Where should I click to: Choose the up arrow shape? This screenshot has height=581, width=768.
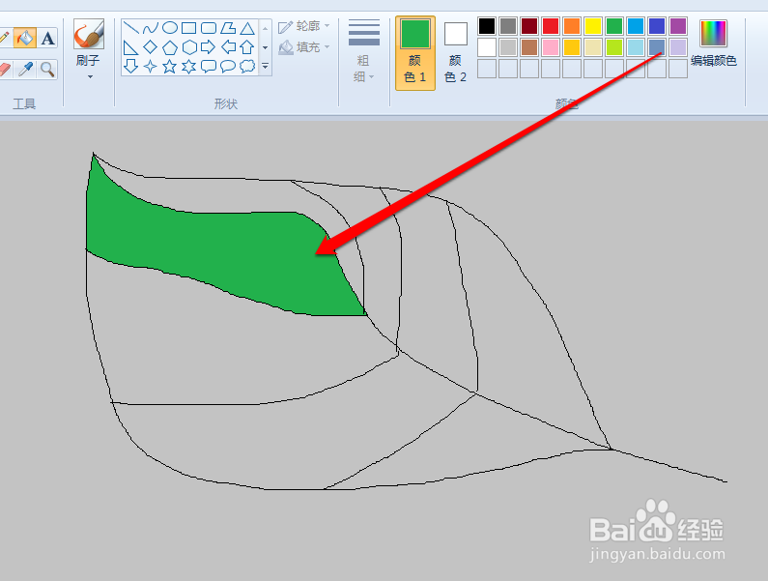tap(247, 47)
